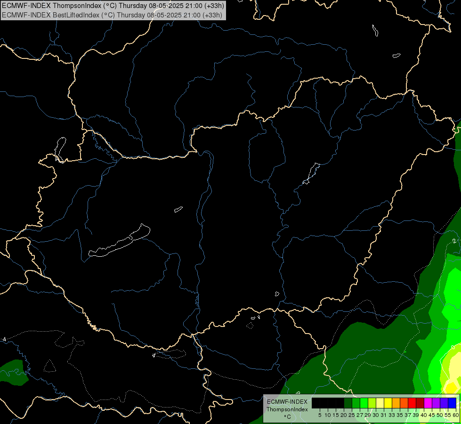This screenshot has width=461, height=424.
Task: Click the dark red 39–40 legend swatch
Action: (x=420, y=403)
